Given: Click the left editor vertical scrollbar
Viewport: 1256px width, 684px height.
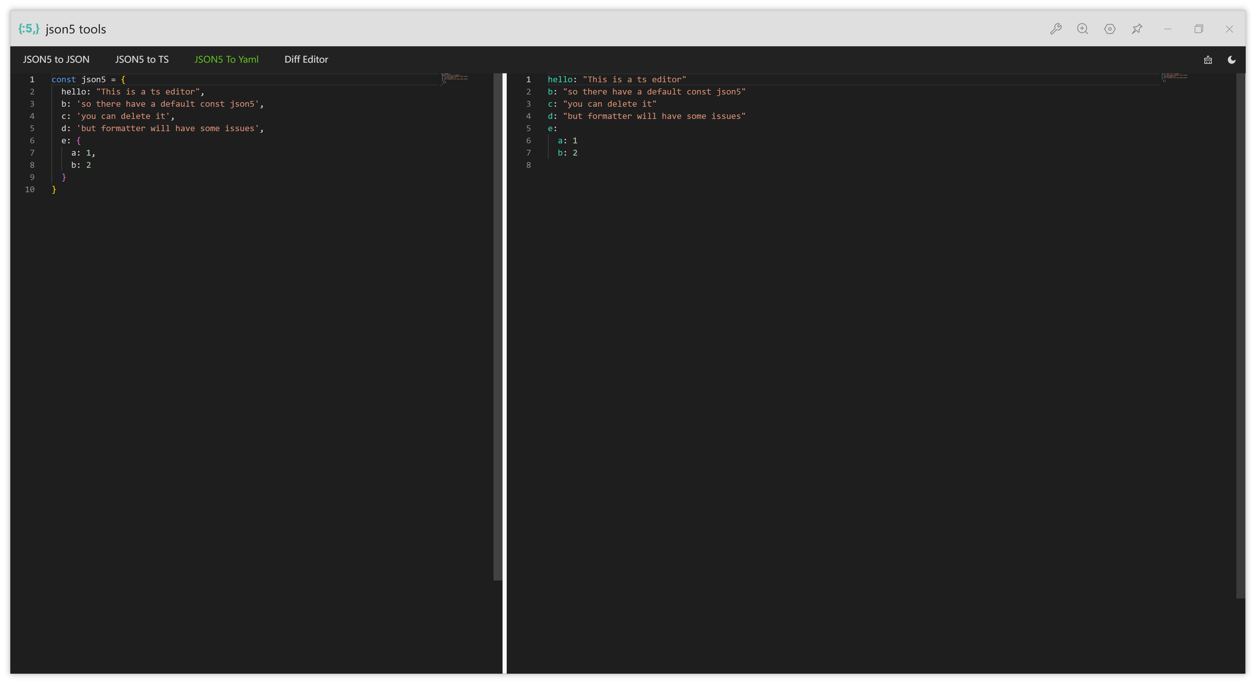Looking at the screenshot, I should tap(497, 326).
